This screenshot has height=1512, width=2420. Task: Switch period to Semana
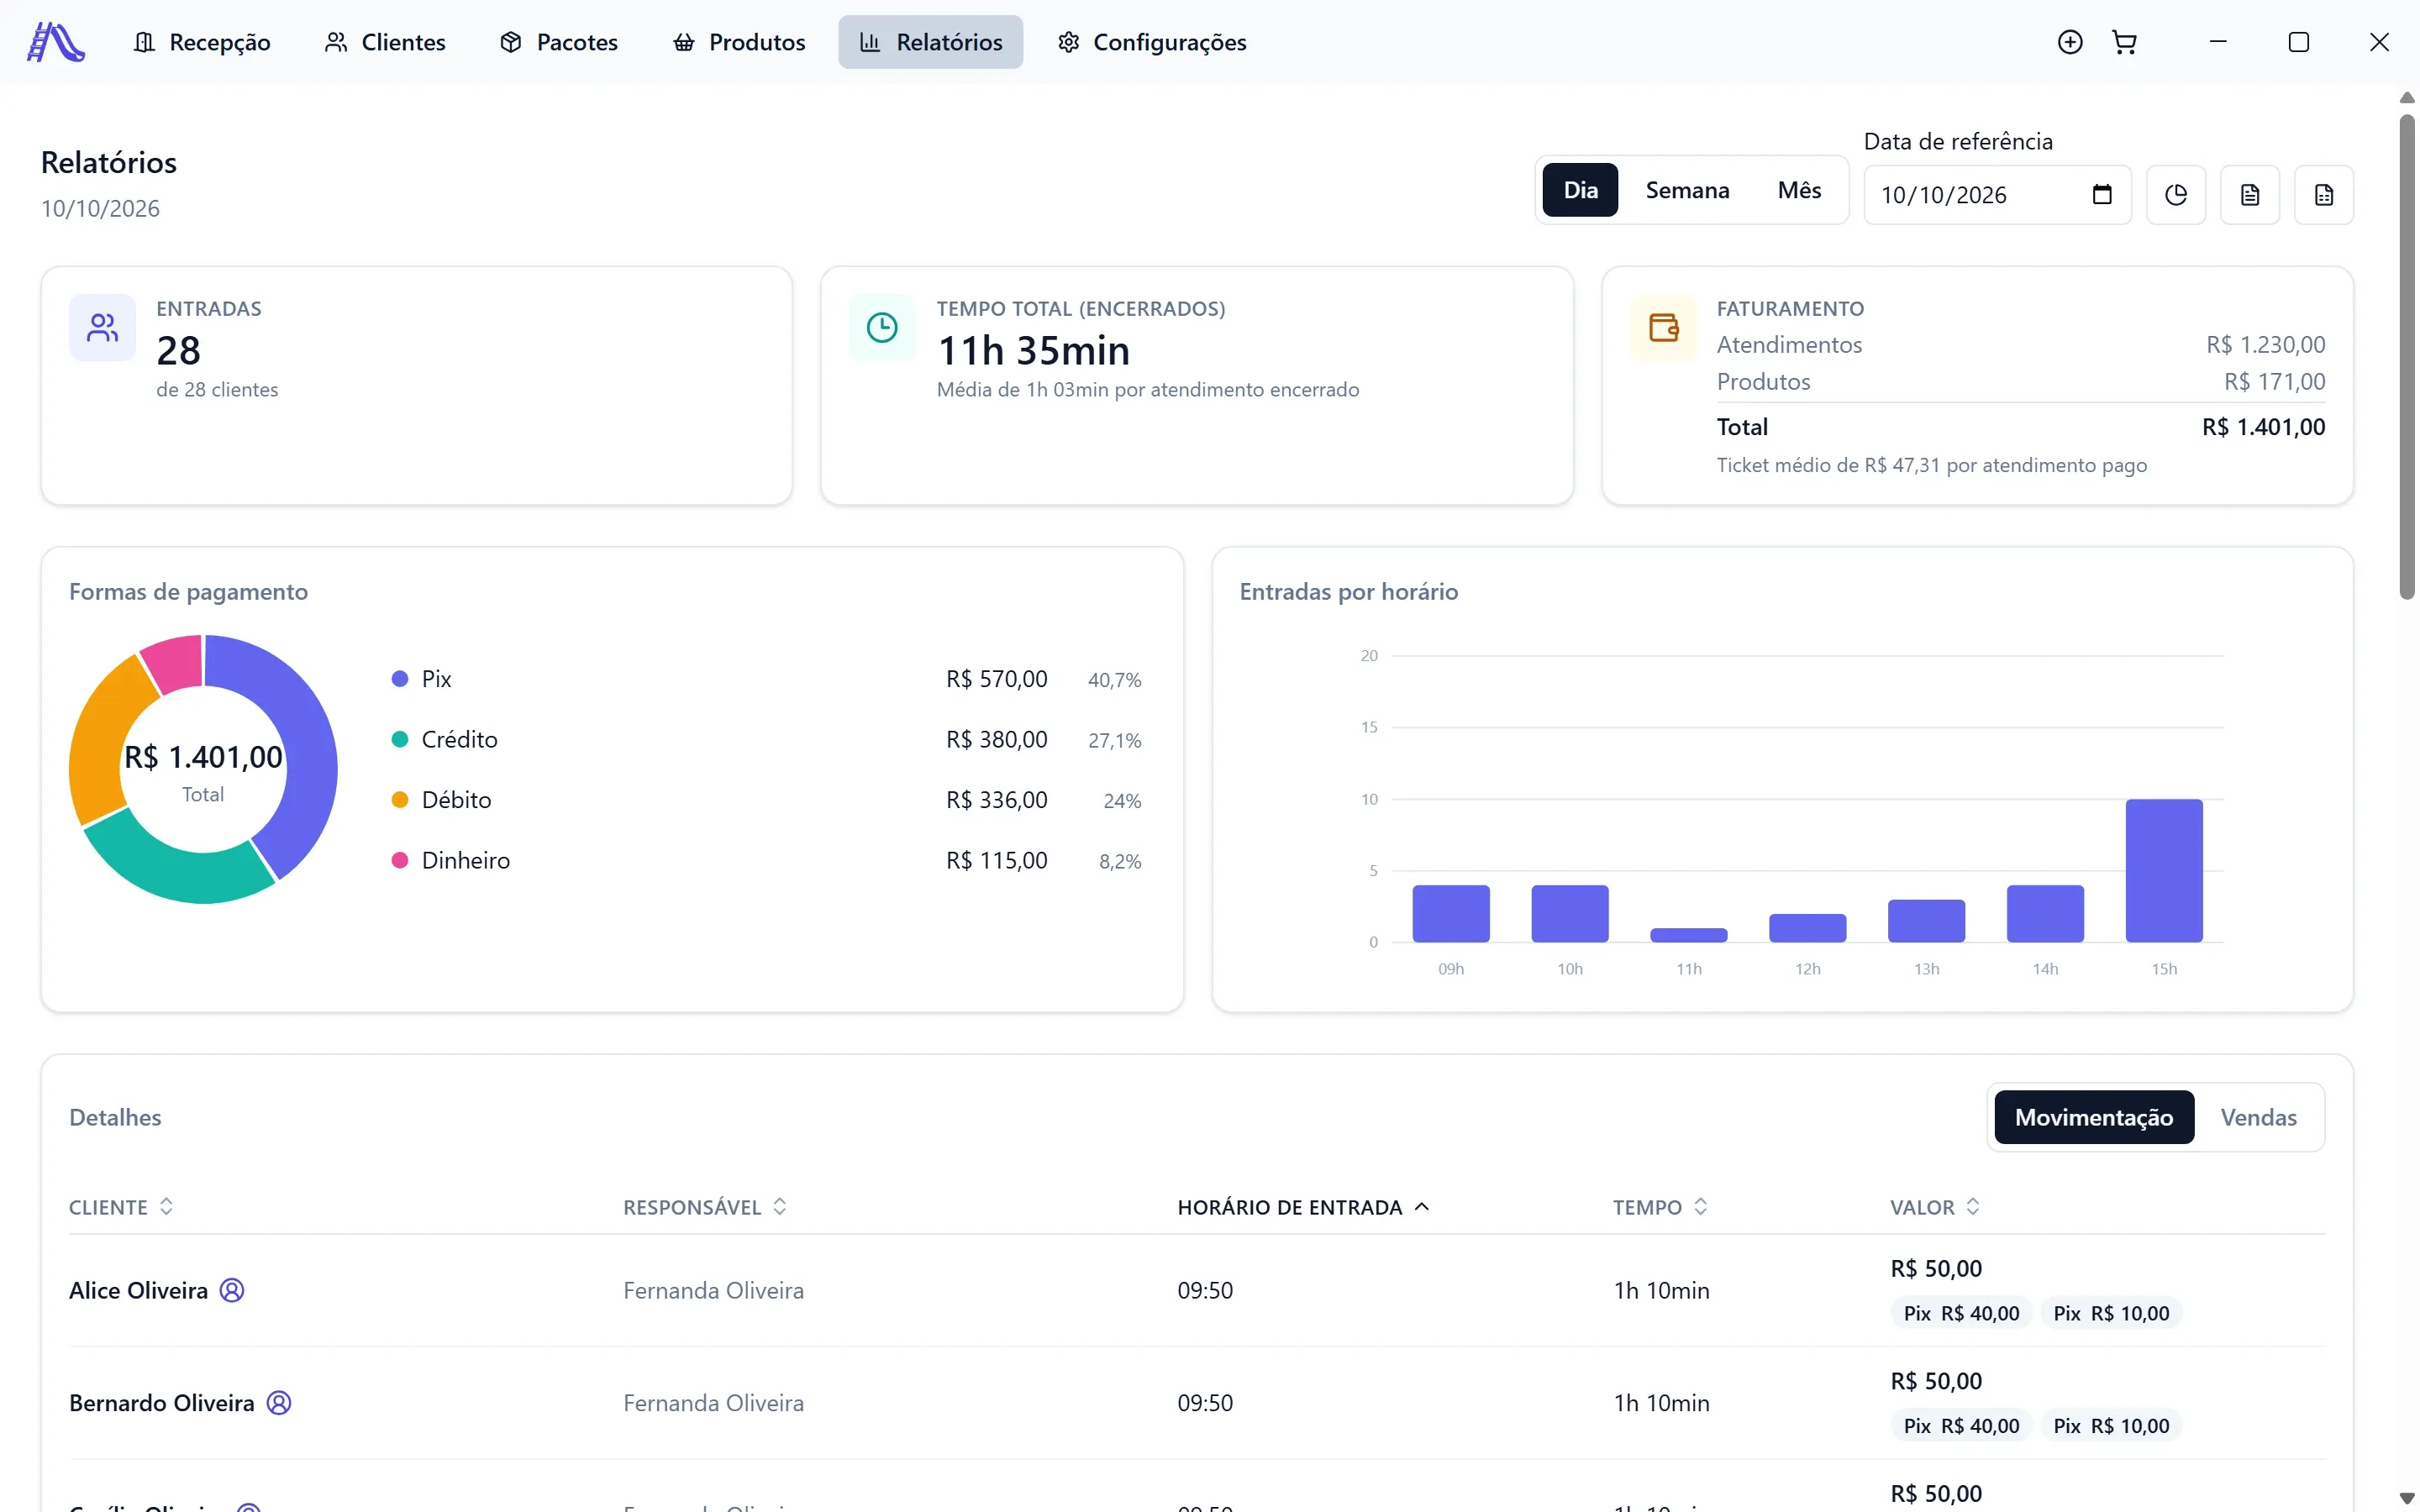tap(1687, 190)
